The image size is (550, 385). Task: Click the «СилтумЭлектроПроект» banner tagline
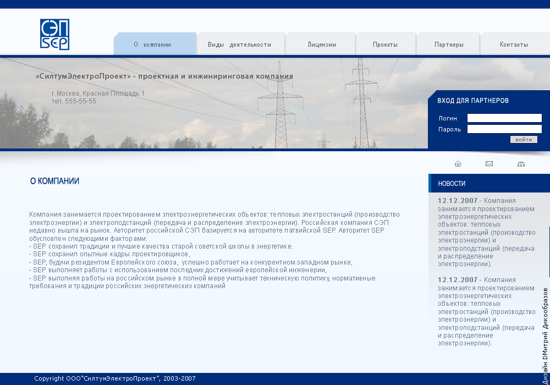(x=164, y=76)
